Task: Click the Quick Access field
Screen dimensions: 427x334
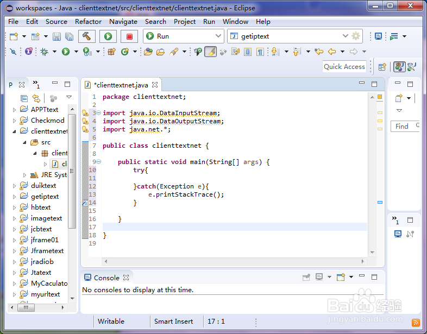Action: (344, 67)
